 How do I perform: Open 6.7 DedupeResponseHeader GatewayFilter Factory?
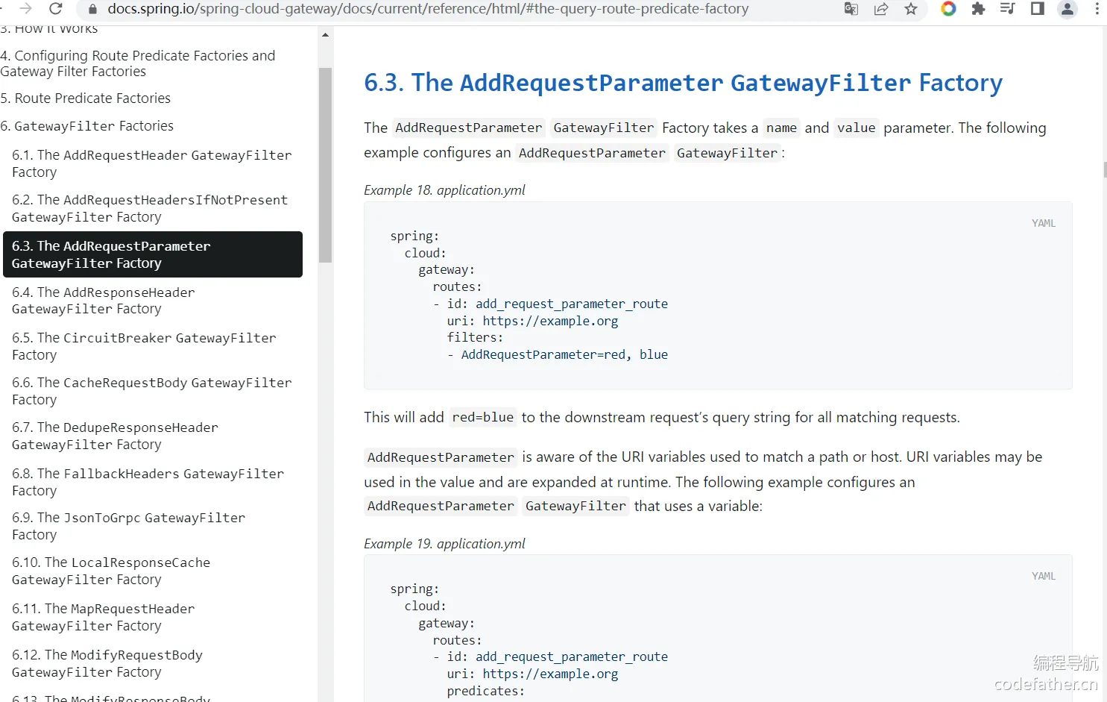pos(115,436)
